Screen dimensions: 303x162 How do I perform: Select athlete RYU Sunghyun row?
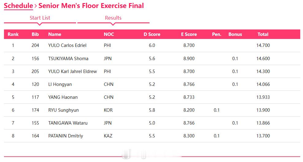(x=152, y=110)
